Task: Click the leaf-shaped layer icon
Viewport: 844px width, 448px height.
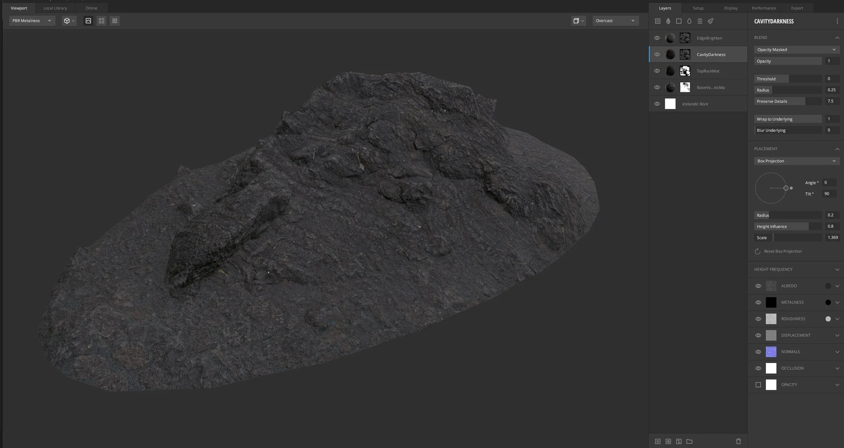Action: pyautogui.click(x=668, y=21)
